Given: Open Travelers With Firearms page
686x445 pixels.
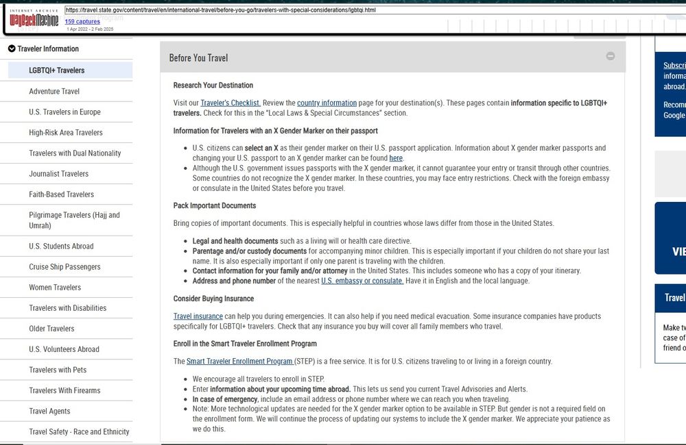Looking at the screenshot, I should [x=64, y=390].
